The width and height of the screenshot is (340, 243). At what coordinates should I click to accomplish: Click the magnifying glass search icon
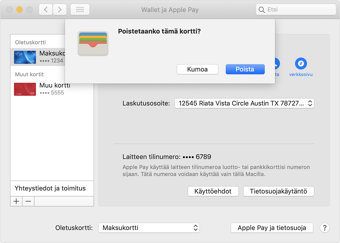(x=262, y=10)
